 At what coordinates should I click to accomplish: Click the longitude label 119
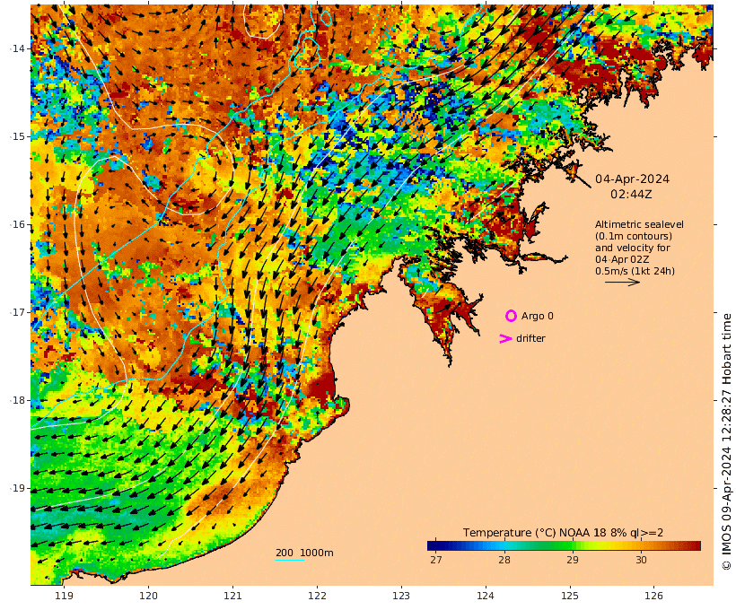click(x=65, y=596)
